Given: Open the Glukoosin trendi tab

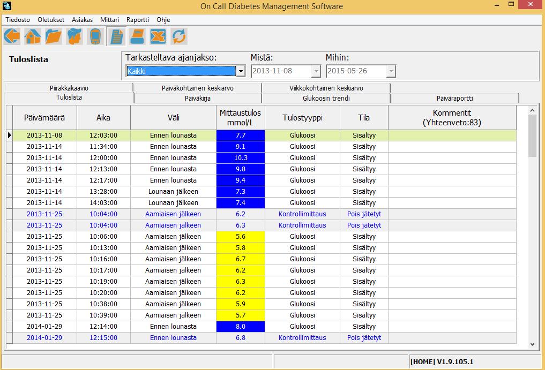Looking at the screenshot, I should coord(326,99).
